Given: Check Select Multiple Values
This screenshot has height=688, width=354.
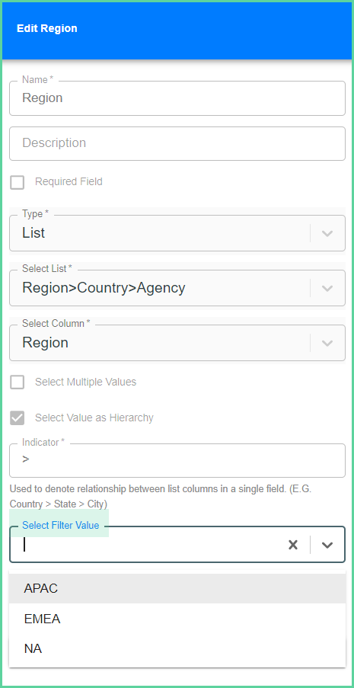Looking at the screenshot, I should tap(17, 382).
